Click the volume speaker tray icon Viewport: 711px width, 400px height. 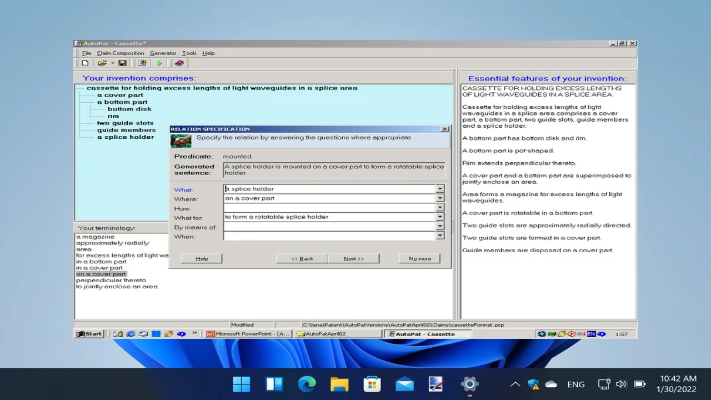(621, 384)
